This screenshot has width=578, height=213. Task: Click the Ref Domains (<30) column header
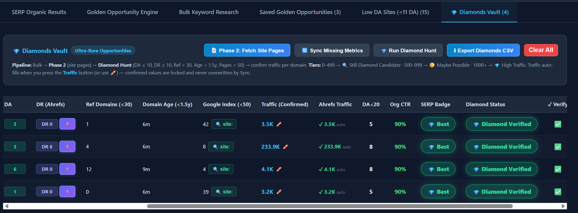(x=109, y=104)
